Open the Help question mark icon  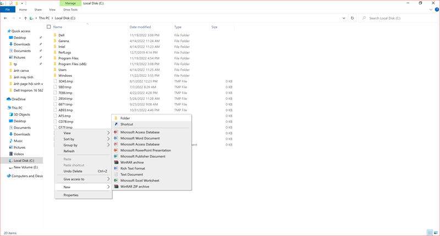[x=437, y=9]
